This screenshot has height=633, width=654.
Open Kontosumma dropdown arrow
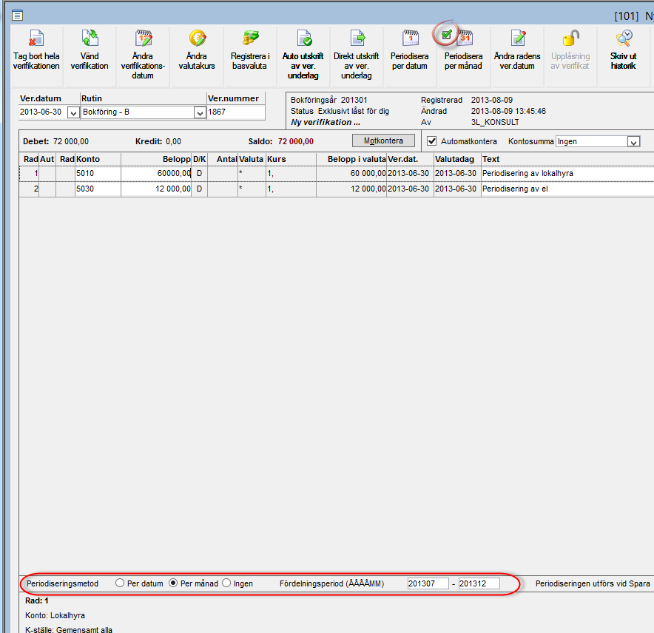633,142
